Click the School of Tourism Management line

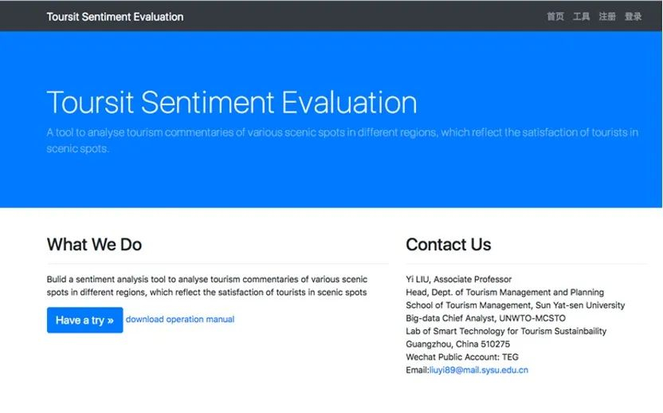(x=516, y=305)
